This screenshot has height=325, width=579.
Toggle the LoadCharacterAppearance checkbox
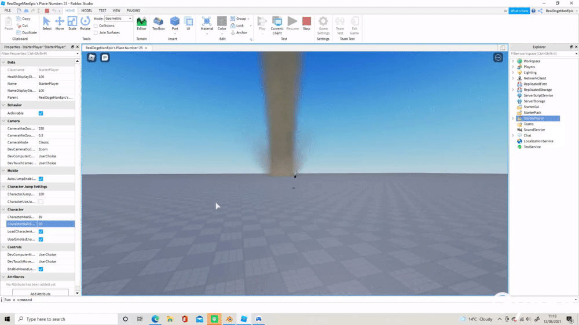[41, 232]
